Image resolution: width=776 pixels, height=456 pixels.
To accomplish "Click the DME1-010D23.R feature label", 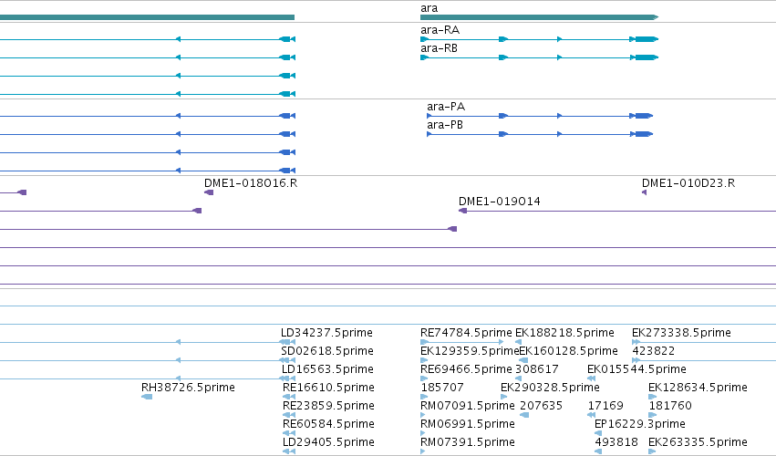I will point(688,183).
